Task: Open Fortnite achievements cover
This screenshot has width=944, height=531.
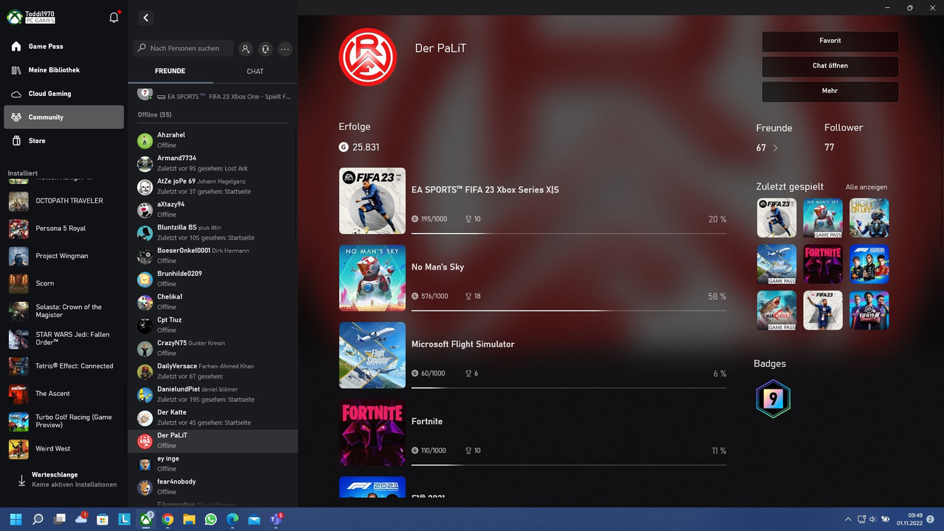Action: [372, 432]
